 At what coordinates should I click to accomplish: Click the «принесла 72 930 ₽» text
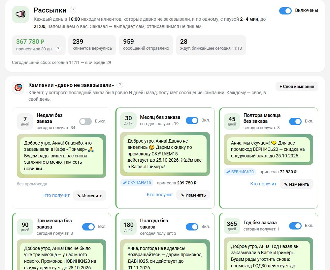[x=278, y=172]
